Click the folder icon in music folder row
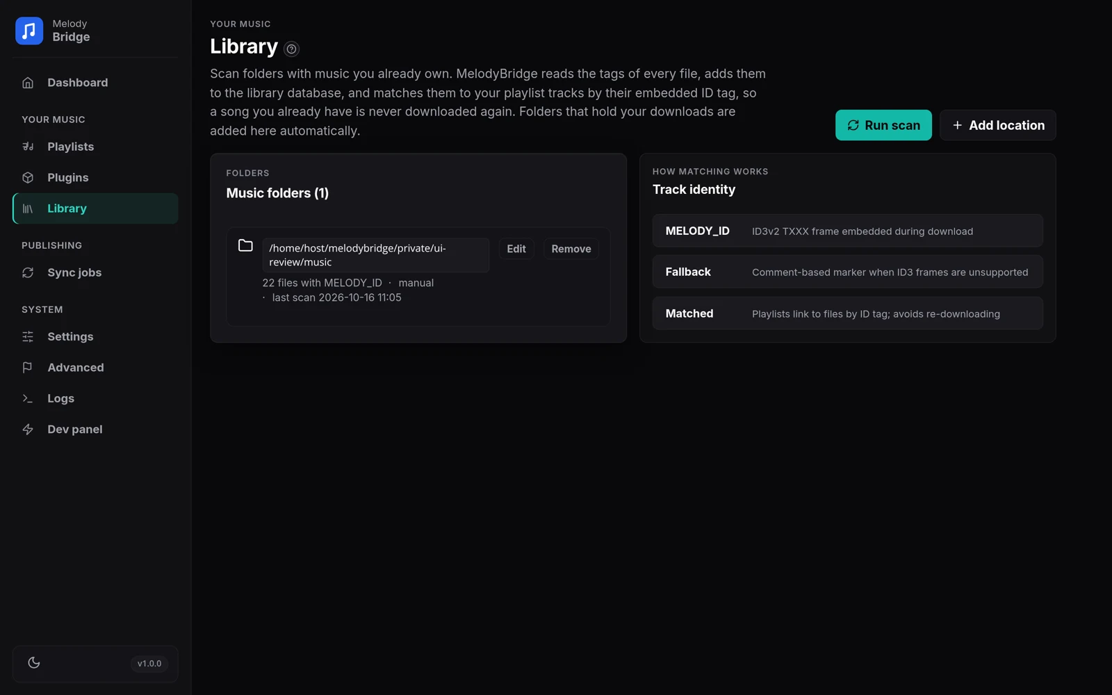 coord(245,245)
